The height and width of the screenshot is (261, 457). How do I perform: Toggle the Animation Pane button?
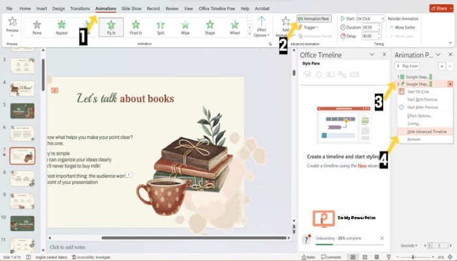(x=314, y=19)
